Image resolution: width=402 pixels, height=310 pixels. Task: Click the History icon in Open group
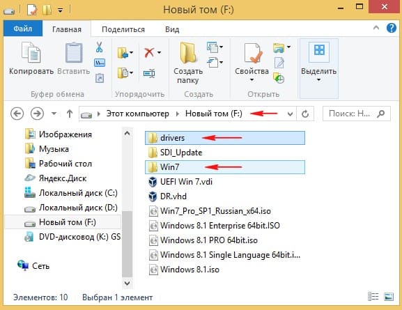click(x=279, y=78)
